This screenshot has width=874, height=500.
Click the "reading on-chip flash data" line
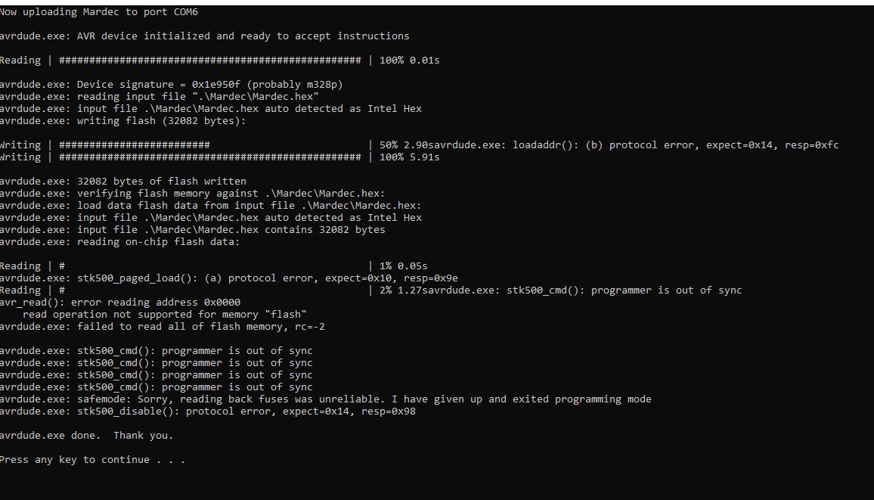(x=120, y=241)
